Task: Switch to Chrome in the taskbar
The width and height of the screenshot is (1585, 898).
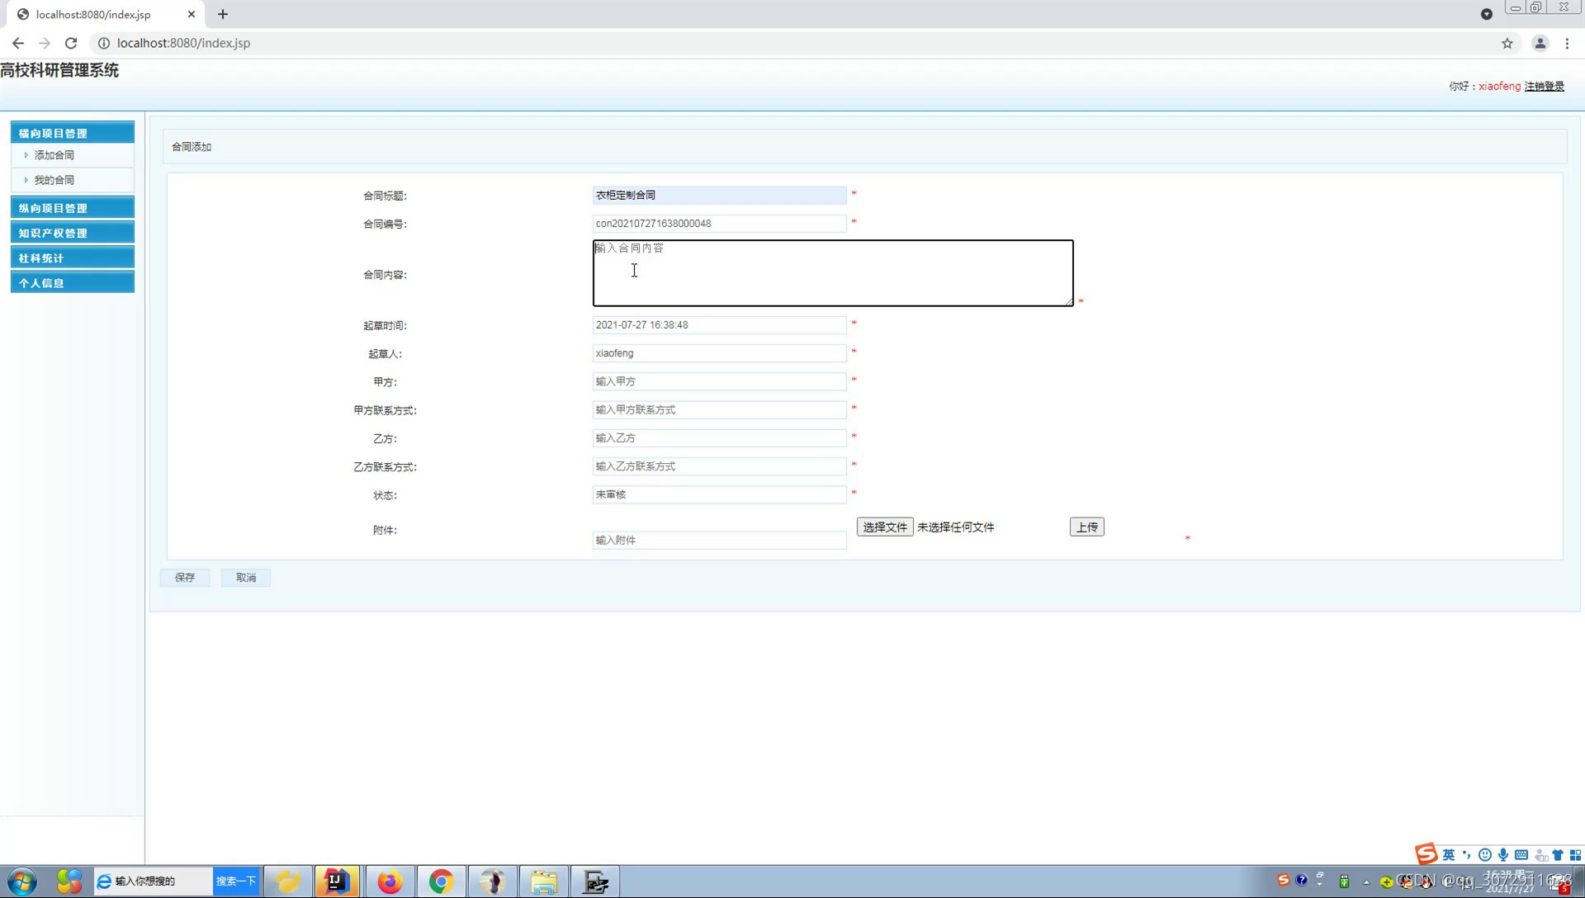Action: (x=441, y=881)
